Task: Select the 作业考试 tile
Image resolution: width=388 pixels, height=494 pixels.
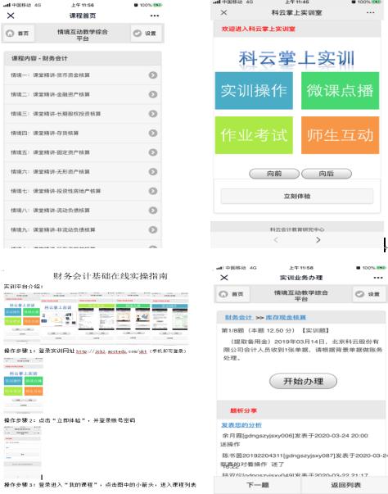Action: click(254, 135)
